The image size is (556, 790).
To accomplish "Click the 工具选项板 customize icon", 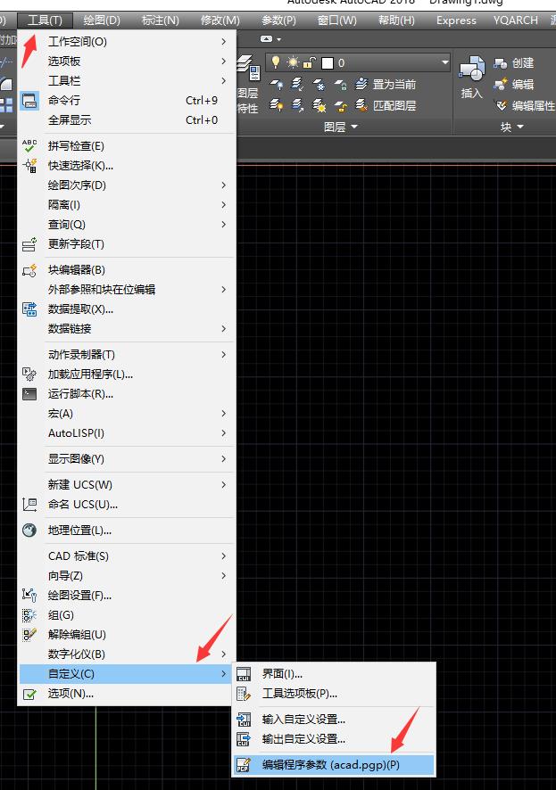I will pyautogui.click(x=244, y=694).
